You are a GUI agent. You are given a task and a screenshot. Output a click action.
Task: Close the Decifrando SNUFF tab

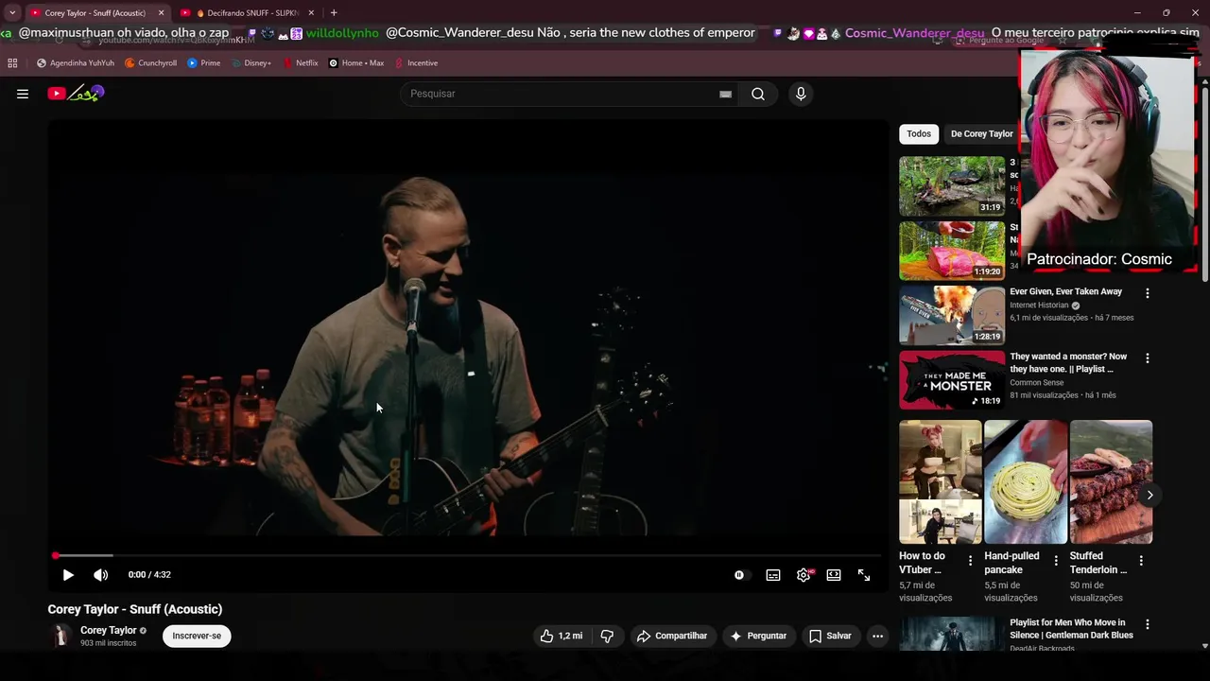coord(311,13)
